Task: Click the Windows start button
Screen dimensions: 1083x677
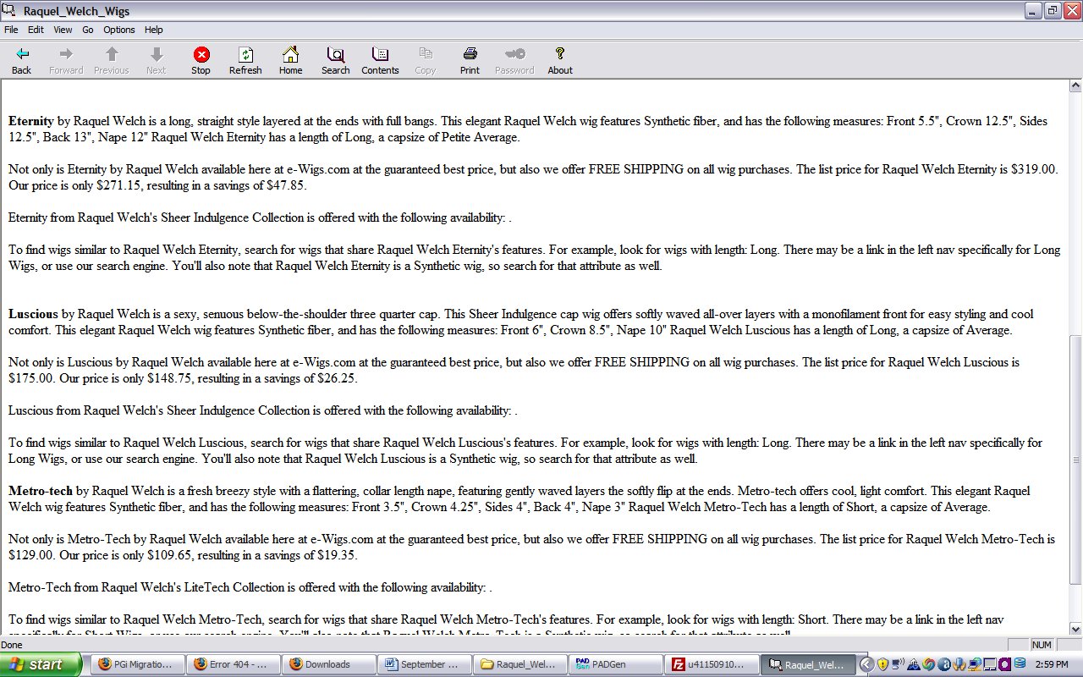Action: 41,664
